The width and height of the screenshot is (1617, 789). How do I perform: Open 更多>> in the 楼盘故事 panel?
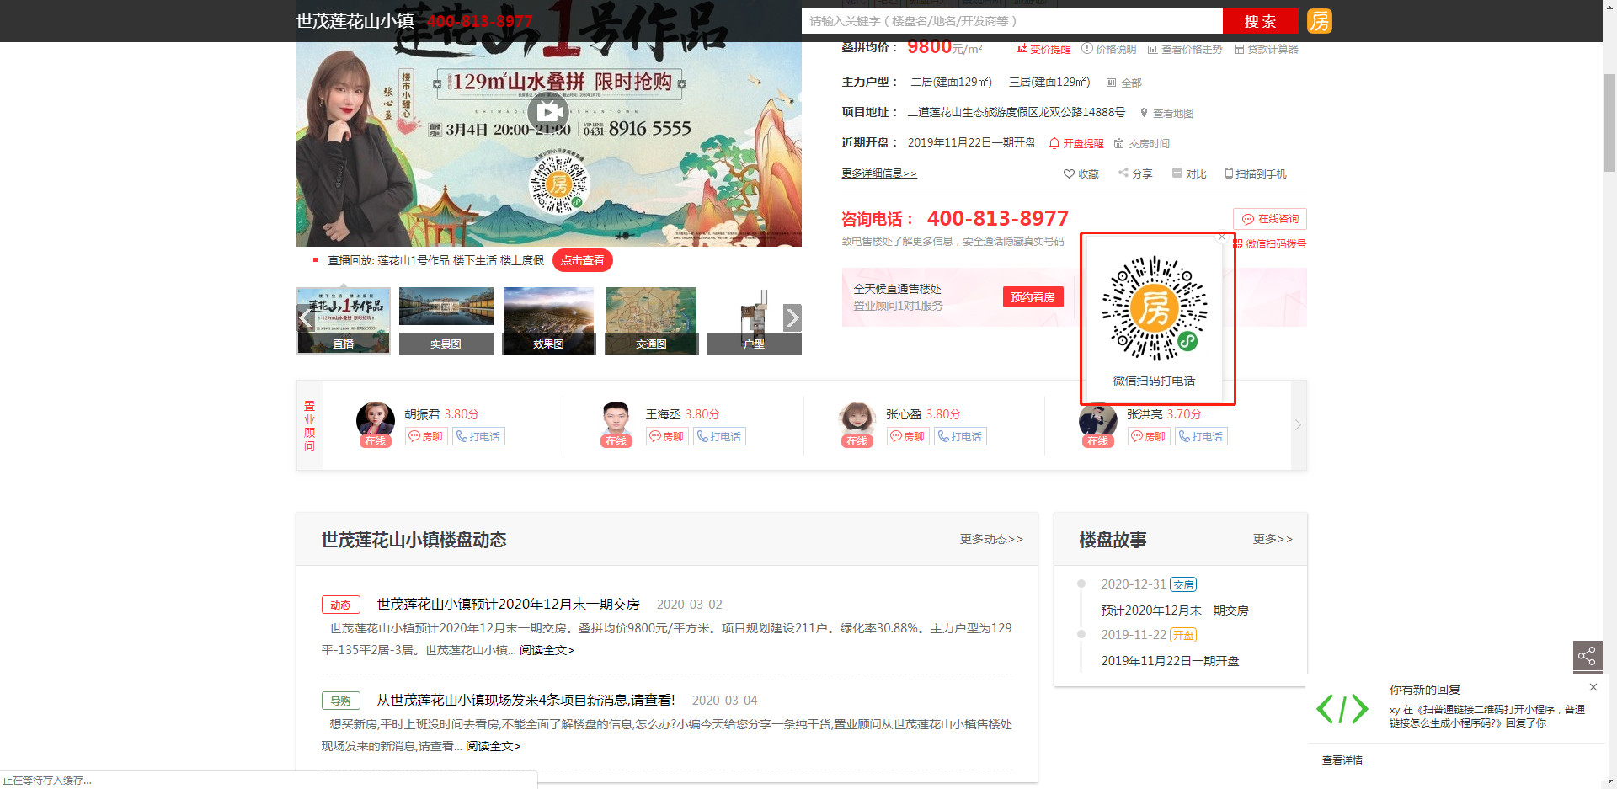(x=1273, y=539)
